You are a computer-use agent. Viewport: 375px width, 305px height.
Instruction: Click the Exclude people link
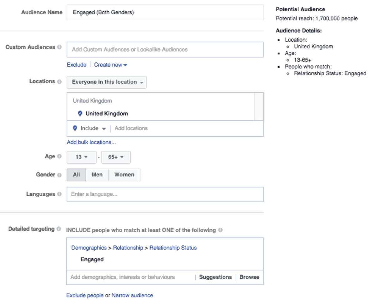[x=85, y=295]
